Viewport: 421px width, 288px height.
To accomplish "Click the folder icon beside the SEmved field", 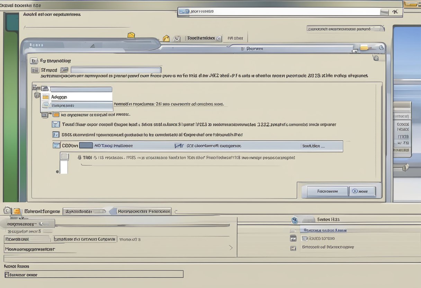I will coord(64,70).
